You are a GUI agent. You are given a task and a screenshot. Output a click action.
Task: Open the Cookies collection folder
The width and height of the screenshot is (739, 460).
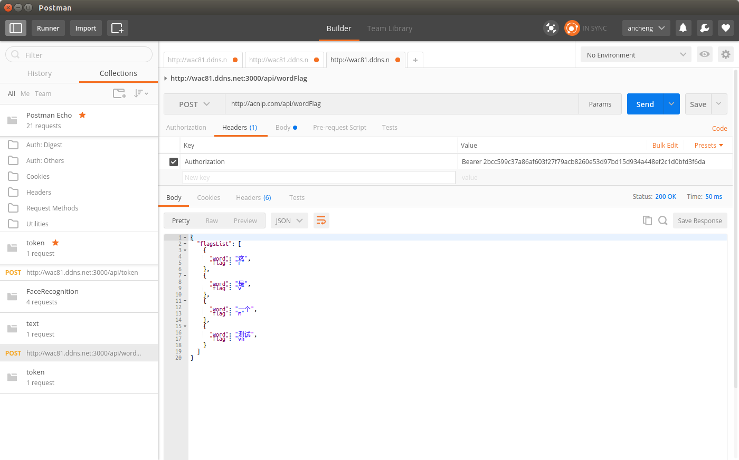pos(38,176)
